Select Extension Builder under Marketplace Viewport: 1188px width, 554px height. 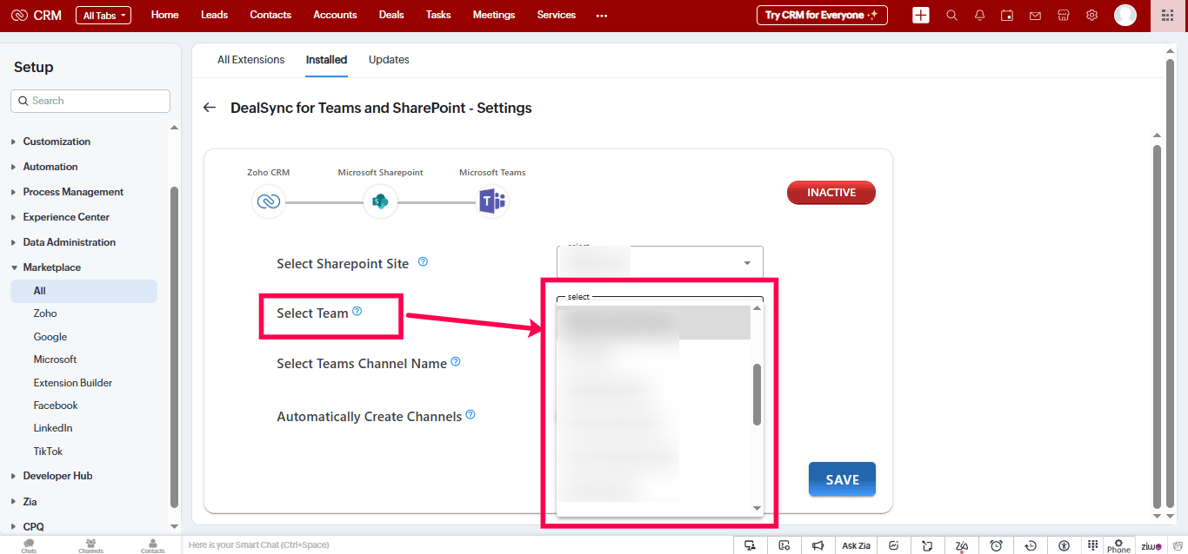point(73,383)
